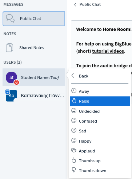Click the Student Name St avatar
Screen dimensions: 132x179
pos(12,77)
